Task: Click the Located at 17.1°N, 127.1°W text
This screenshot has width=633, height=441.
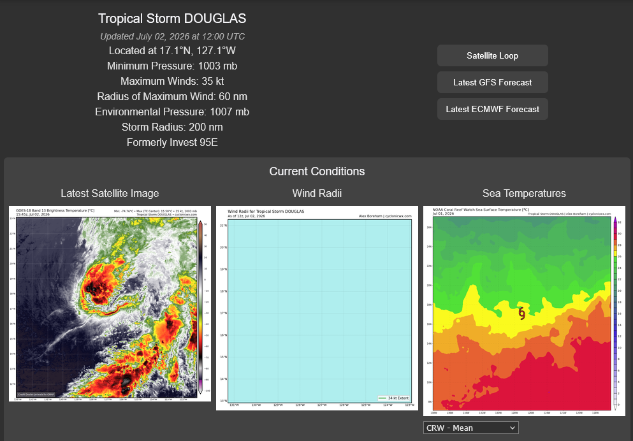Action: click(172, 50)
